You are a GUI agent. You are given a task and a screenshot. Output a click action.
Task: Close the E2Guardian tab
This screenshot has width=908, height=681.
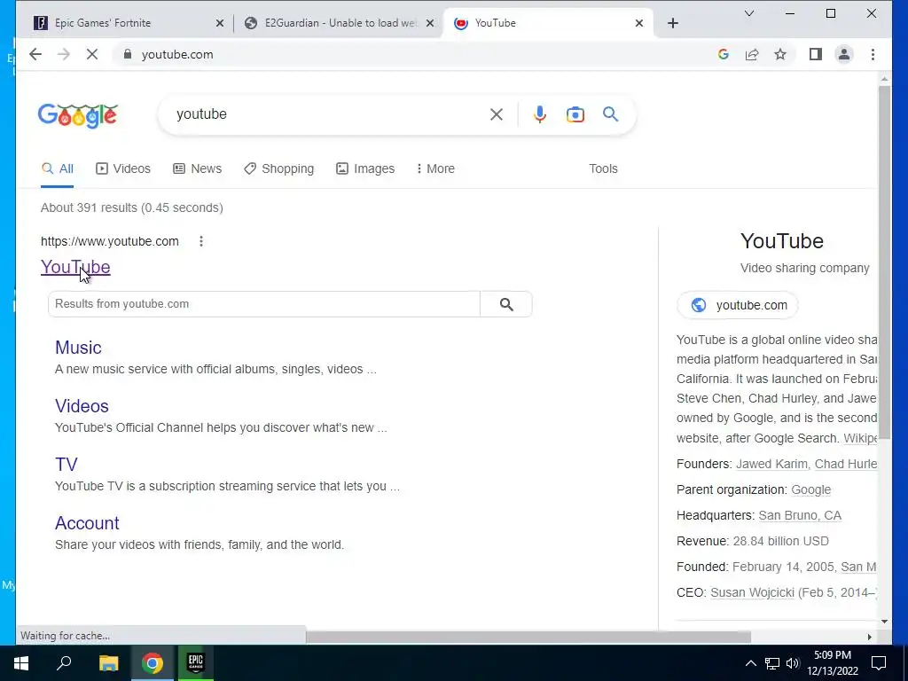430,23
